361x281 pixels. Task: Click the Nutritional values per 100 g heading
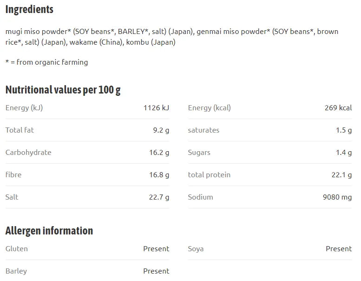pos(63,90)
